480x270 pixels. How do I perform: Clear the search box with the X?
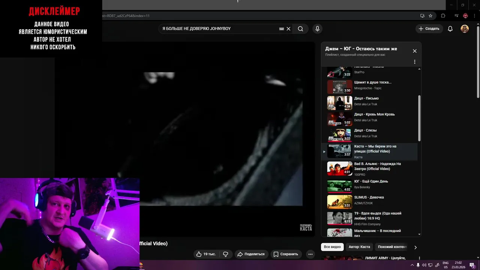(x=288, y=29)
